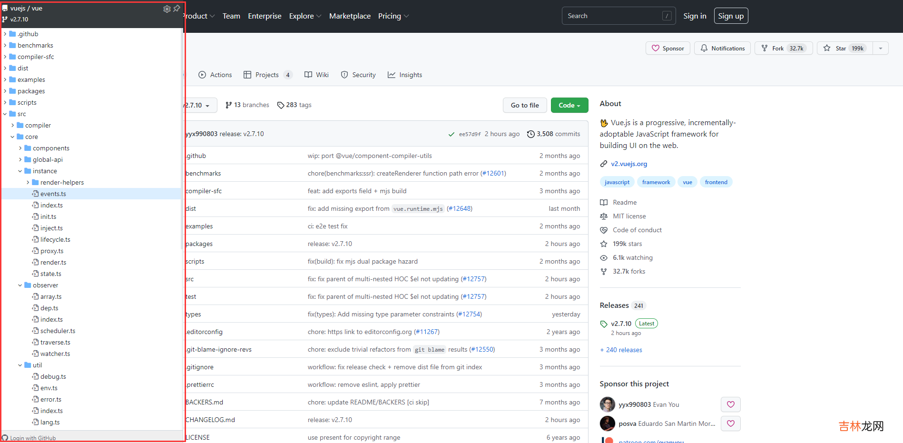Screen dimensions: 903x443
Task: Fork the repository via Fork button
Action: tap(783, 48)
